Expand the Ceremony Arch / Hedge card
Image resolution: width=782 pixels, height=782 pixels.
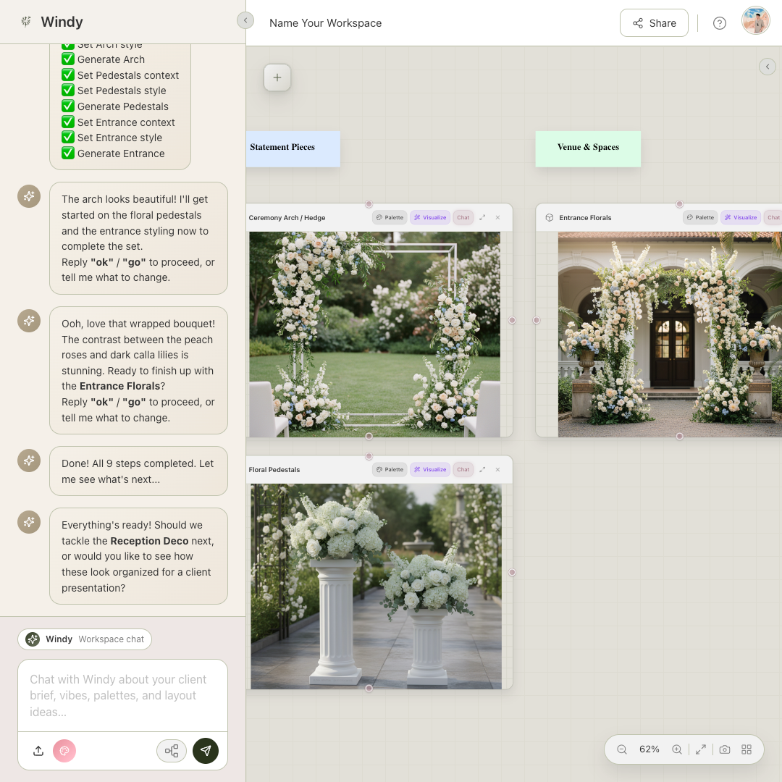point(482,217)
